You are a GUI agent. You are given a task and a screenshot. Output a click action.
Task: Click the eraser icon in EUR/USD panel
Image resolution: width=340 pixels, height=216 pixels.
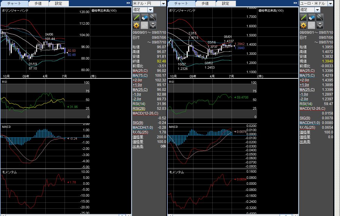[x=312, y=17]
